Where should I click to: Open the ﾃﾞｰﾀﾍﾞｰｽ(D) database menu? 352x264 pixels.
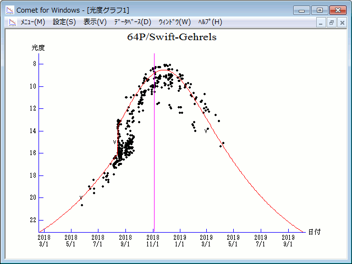[132, 22]
